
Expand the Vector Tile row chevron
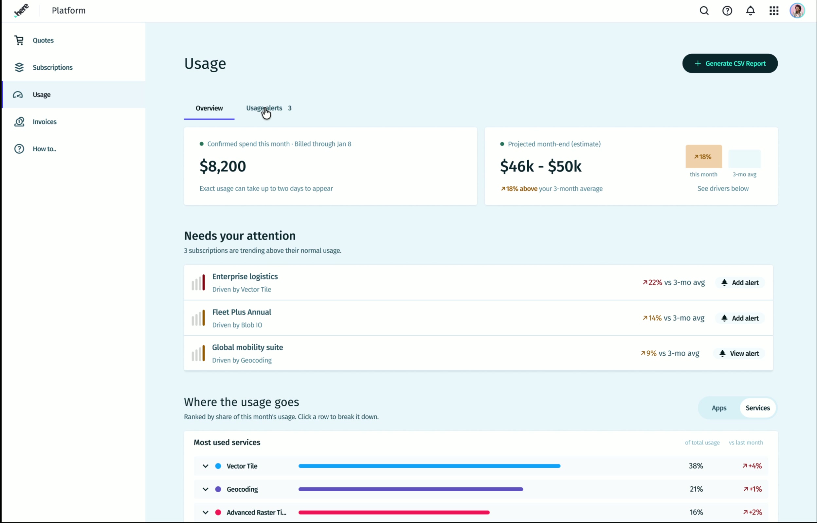tap(205, 466)
